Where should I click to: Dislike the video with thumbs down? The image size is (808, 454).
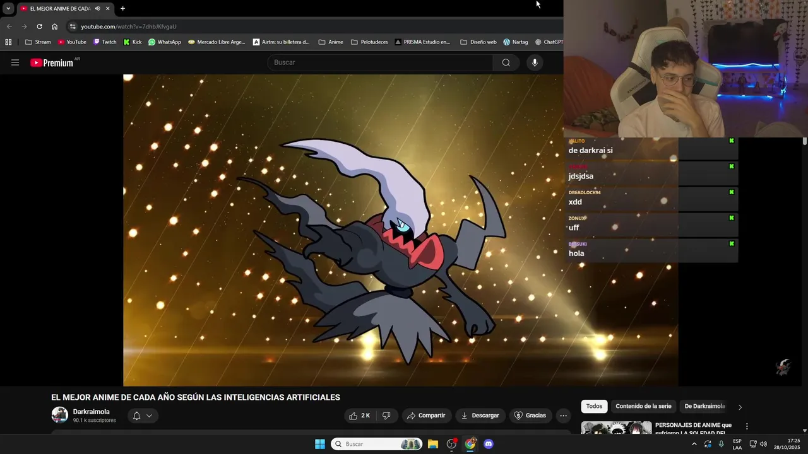386,416
